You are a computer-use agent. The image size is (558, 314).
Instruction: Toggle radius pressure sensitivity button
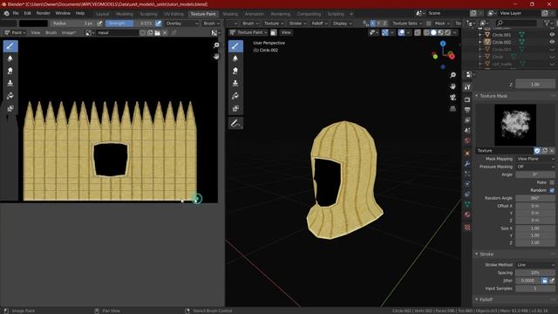[x=99, y=24]
